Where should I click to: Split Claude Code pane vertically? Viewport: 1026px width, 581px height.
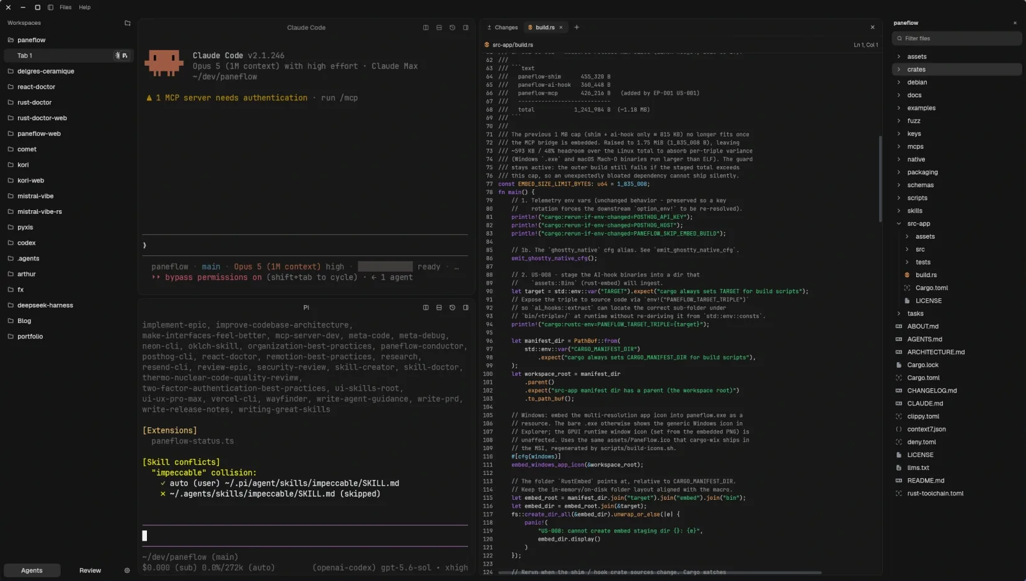pyautogui.click(x=426, y=27)
